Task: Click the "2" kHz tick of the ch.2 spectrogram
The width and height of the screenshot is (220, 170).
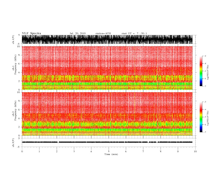Action: pos(19,127)
